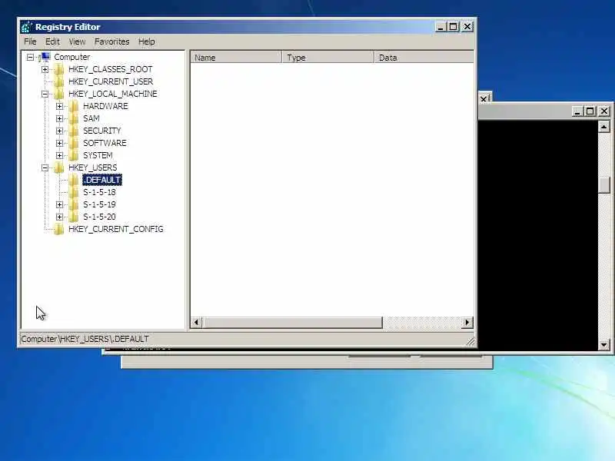Click the Data column header

pos(424,58)
